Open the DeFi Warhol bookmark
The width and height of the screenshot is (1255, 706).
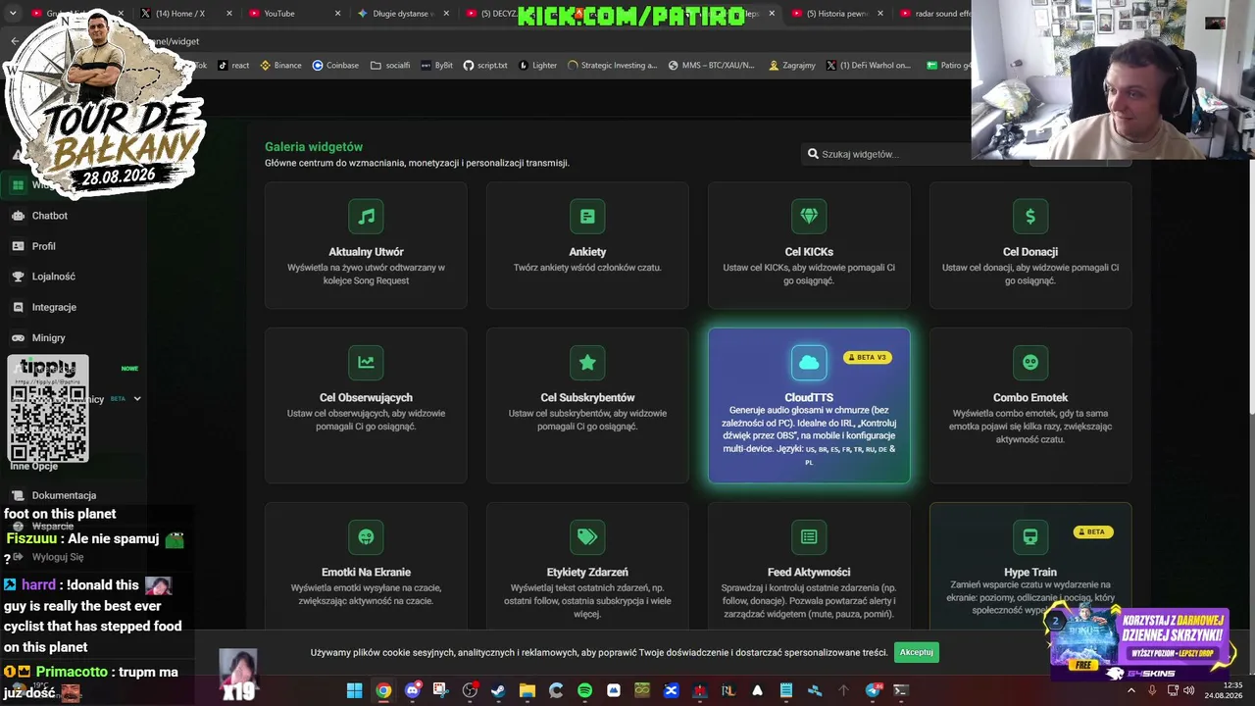pyautogui.click(x=869, y=66)
